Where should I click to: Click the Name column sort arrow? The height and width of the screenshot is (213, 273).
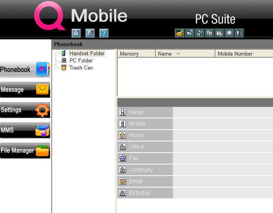178,54
